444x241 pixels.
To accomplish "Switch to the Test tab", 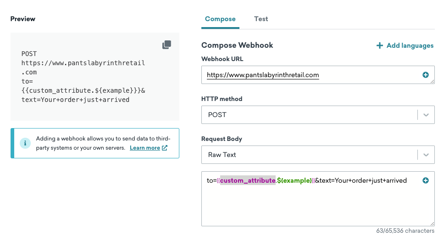I will [261, 19].
